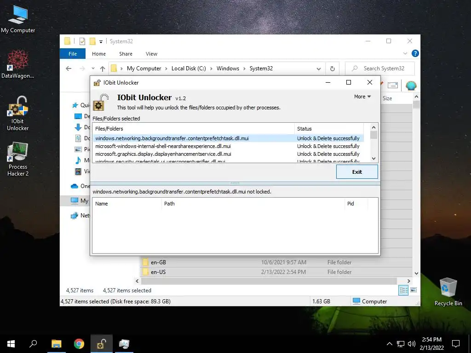The width and height of the screenshot is (471, 353).
Task: Open the More menu in IObit Unlocker
Action: 362,97
